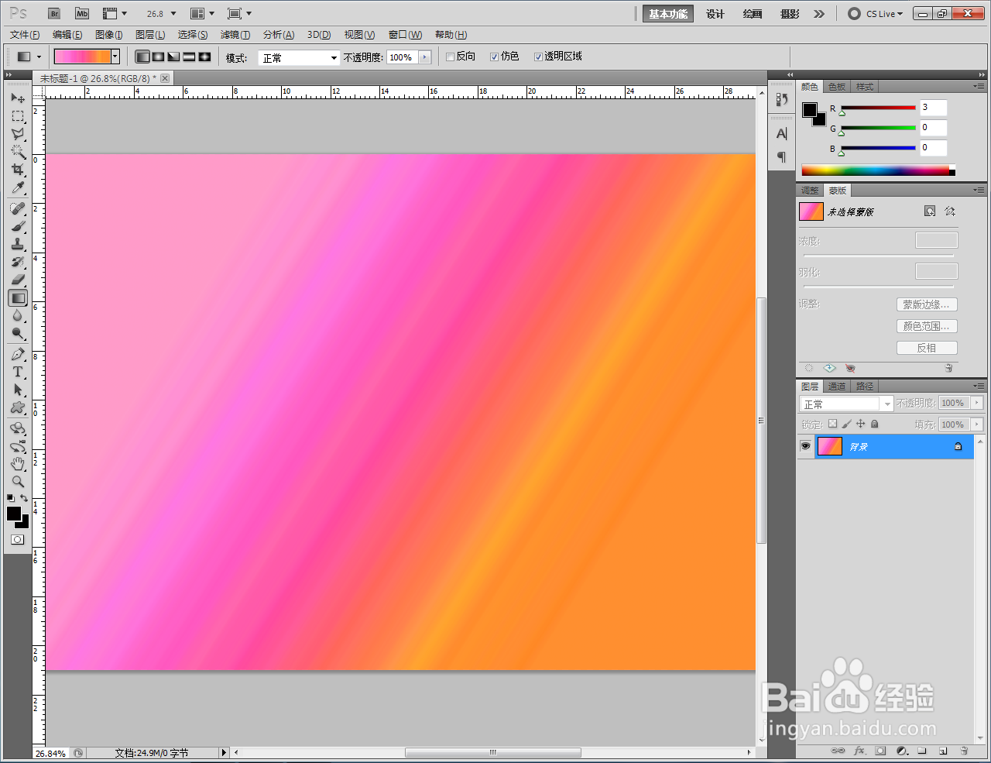Screen dimensions: 991x763
Task: Choose the reflected gradient style
Action: 189,57
